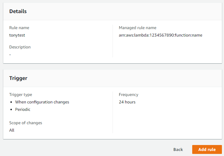Image resolution: width=224 pixels, height=156 pixels.
Task: Select the 24 hours frequency value
Action: (x=127, y=102)
